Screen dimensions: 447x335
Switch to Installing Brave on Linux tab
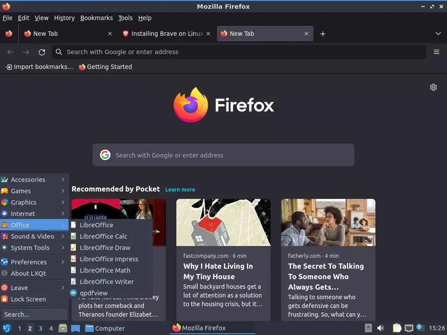pyautogui.click(x=167, y=34)
